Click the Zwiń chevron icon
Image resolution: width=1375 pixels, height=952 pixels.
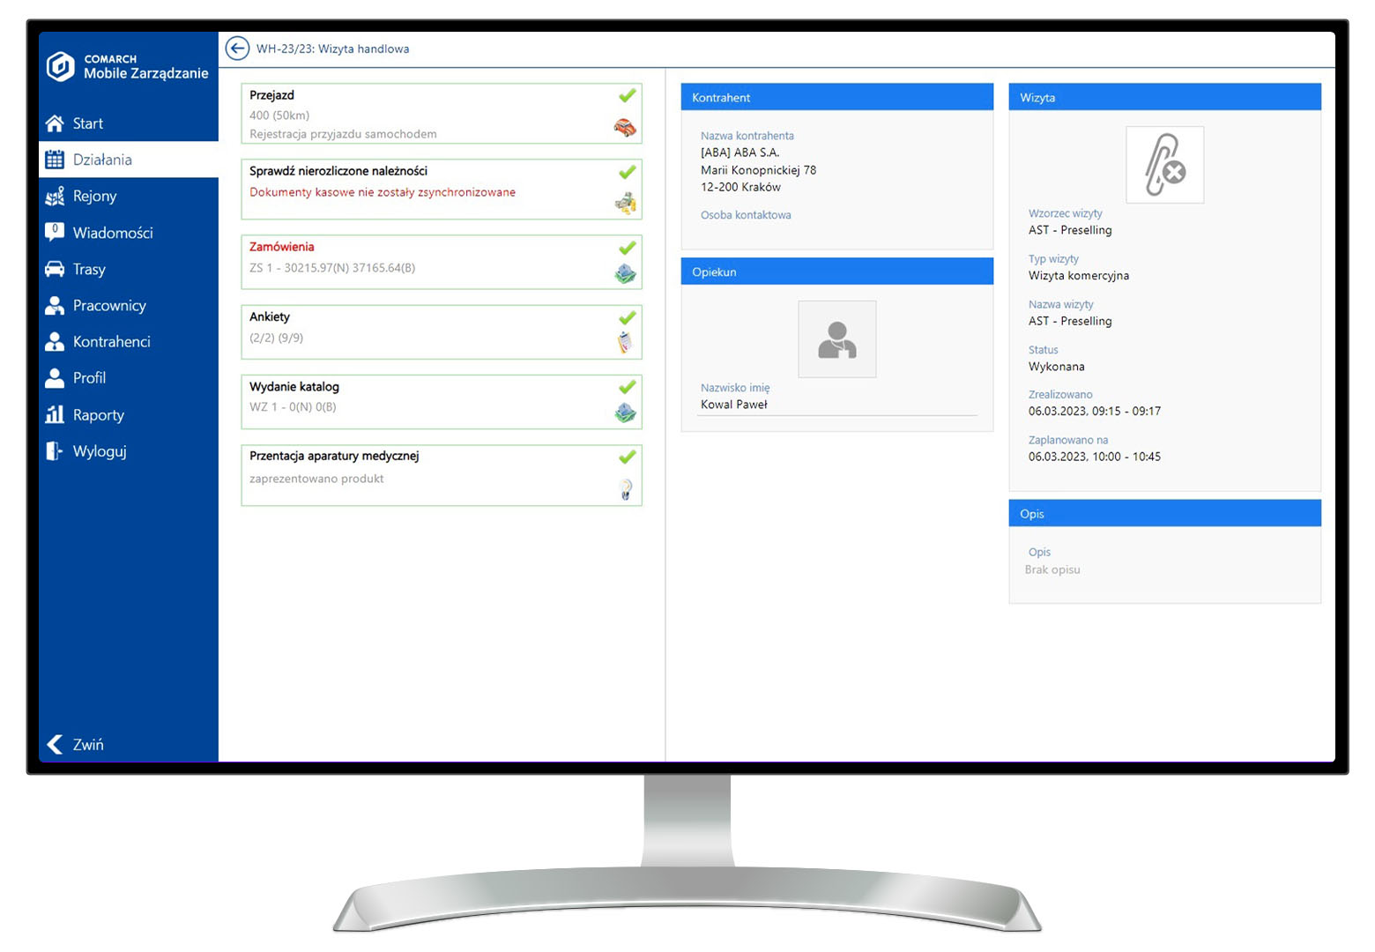[x=55, y=744]
